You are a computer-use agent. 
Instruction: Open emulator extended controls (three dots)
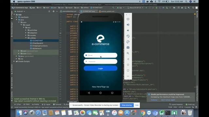pos(128,76)
